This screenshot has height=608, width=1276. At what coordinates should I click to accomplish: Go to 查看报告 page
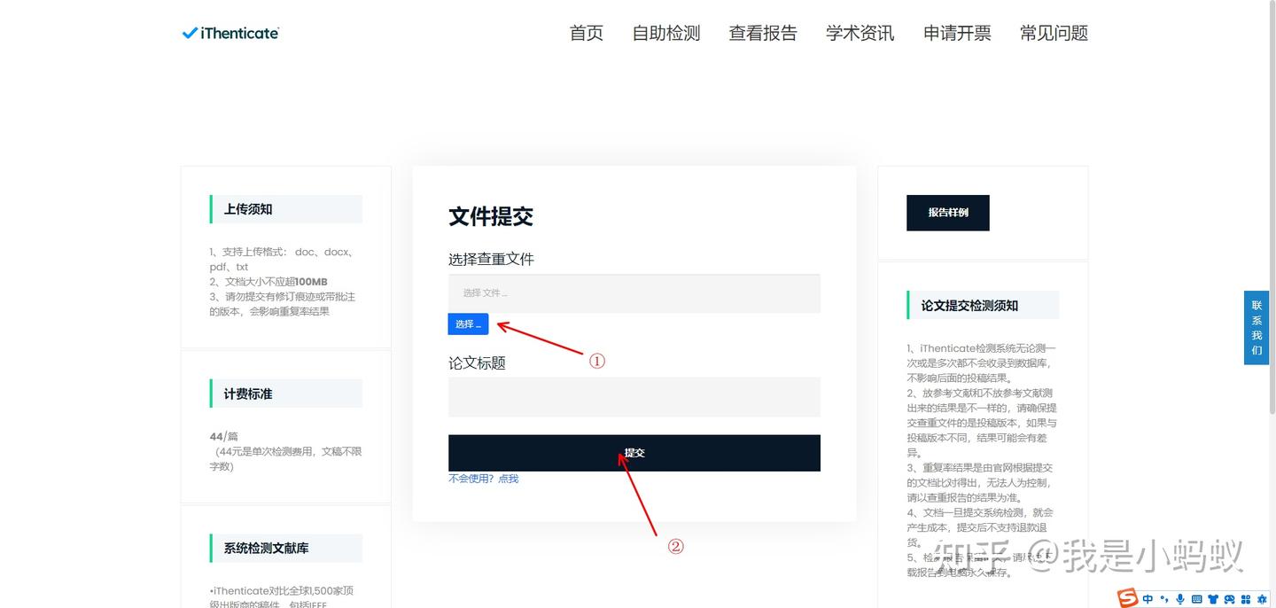(x=763, y=33)
